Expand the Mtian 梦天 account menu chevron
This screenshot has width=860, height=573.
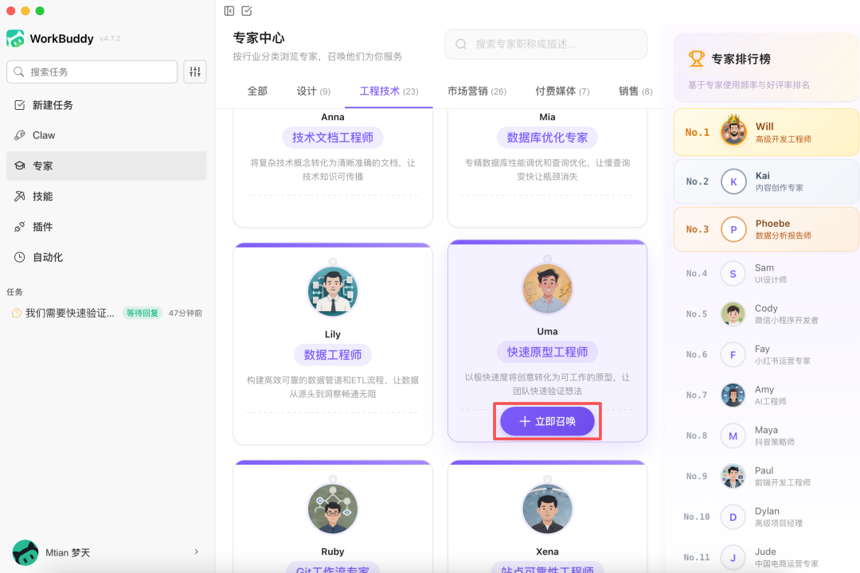(197, 552)
